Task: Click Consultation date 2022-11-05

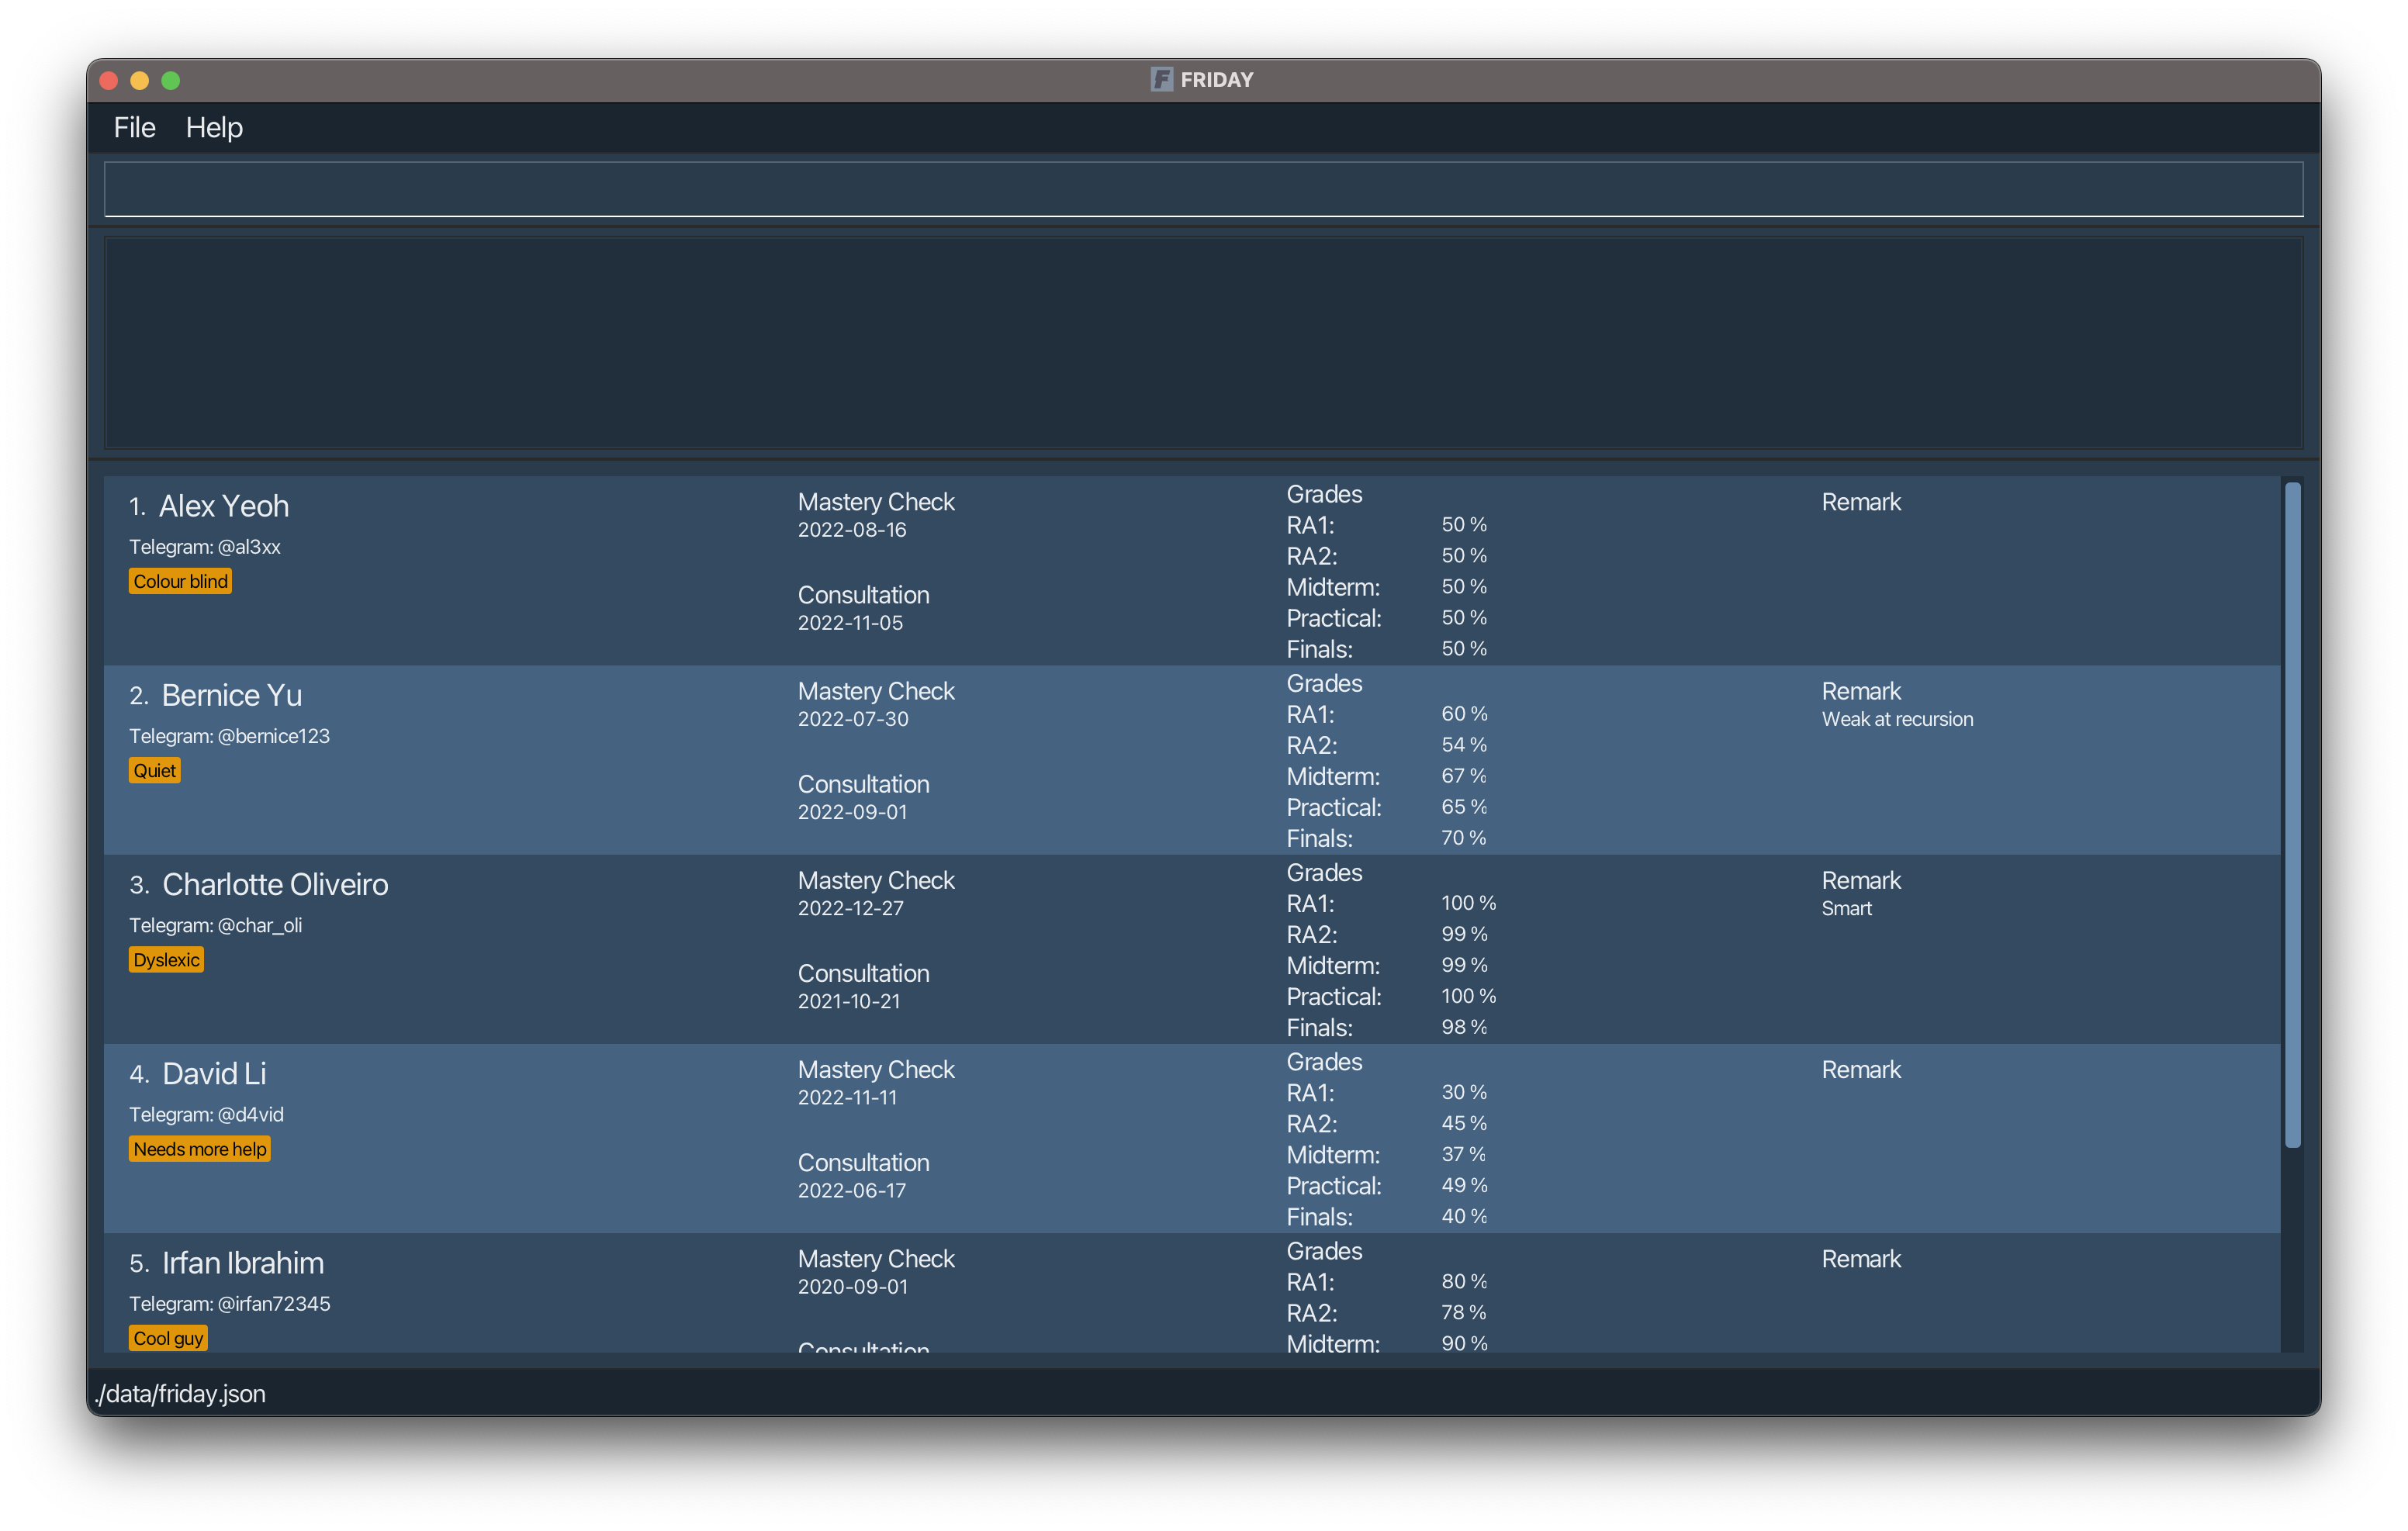Action: click(x=850, y=623)
